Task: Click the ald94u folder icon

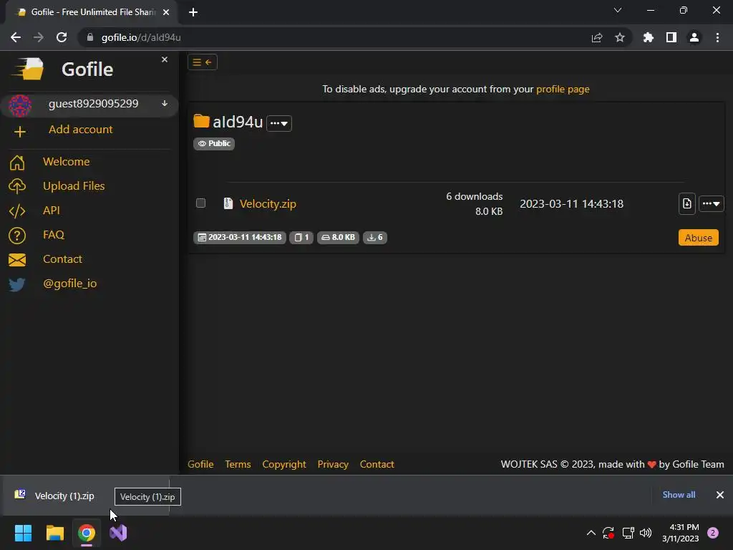Action: click(201, 121)
